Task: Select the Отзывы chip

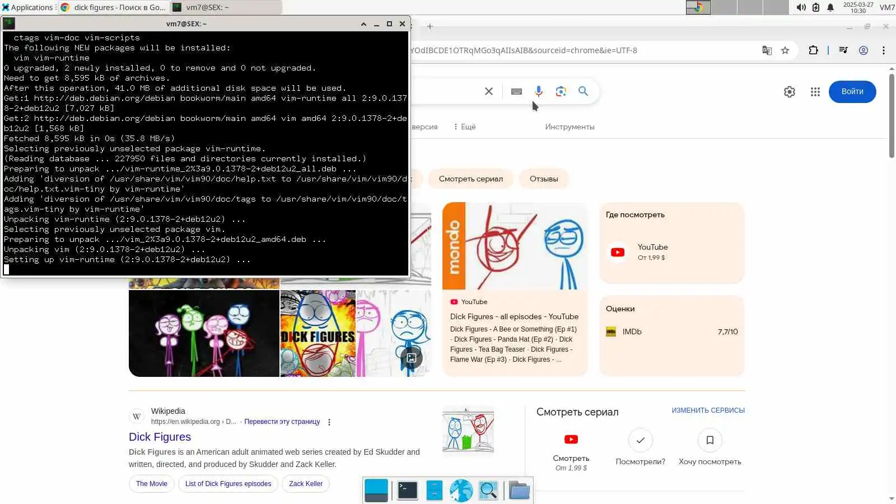Action: point(544,179)
